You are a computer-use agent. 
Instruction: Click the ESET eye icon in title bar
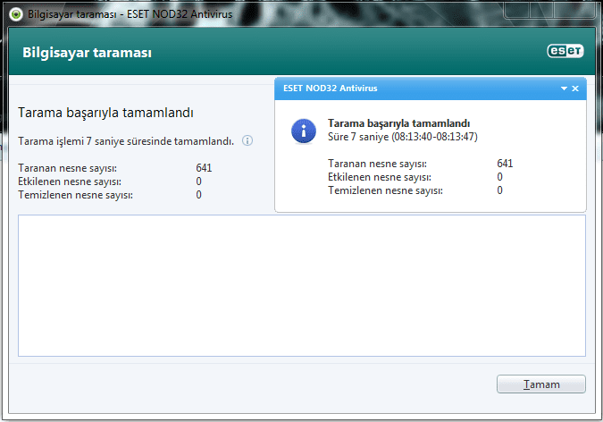(16, 14)
